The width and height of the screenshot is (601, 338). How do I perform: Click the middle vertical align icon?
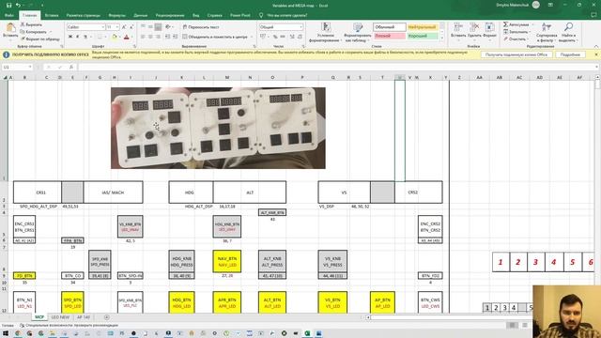[x=150, y=27]
